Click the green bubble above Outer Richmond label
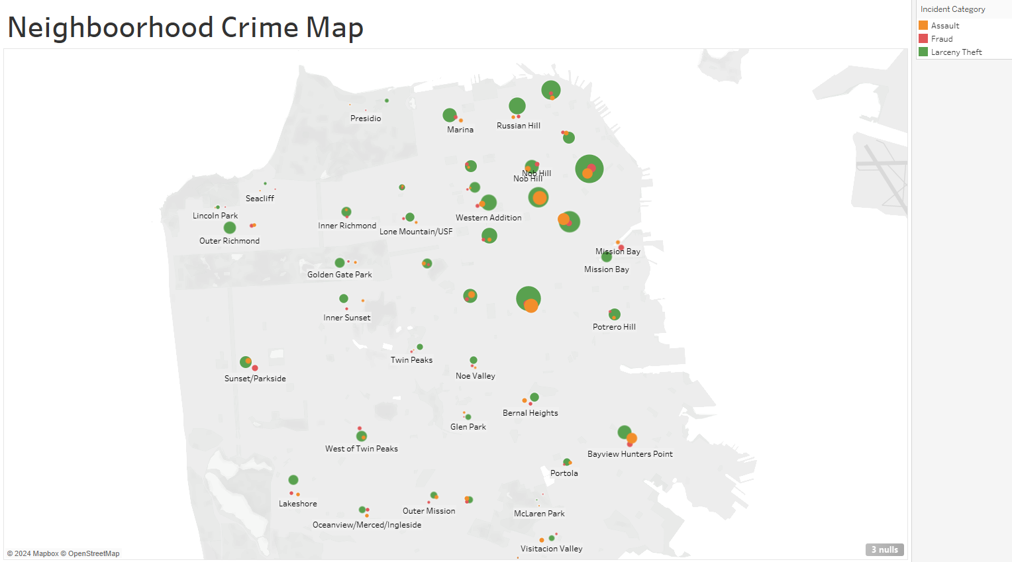1012x562 pixels. (230, 228)
